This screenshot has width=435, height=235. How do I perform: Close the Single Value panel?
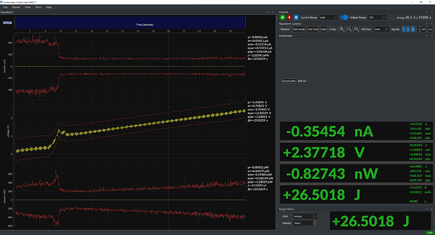point(432,209)
